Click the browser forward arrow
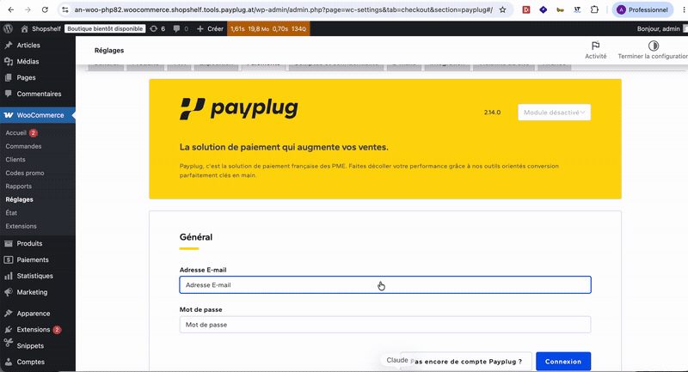Viewport: 688px width, 372px height. [28, 9]
